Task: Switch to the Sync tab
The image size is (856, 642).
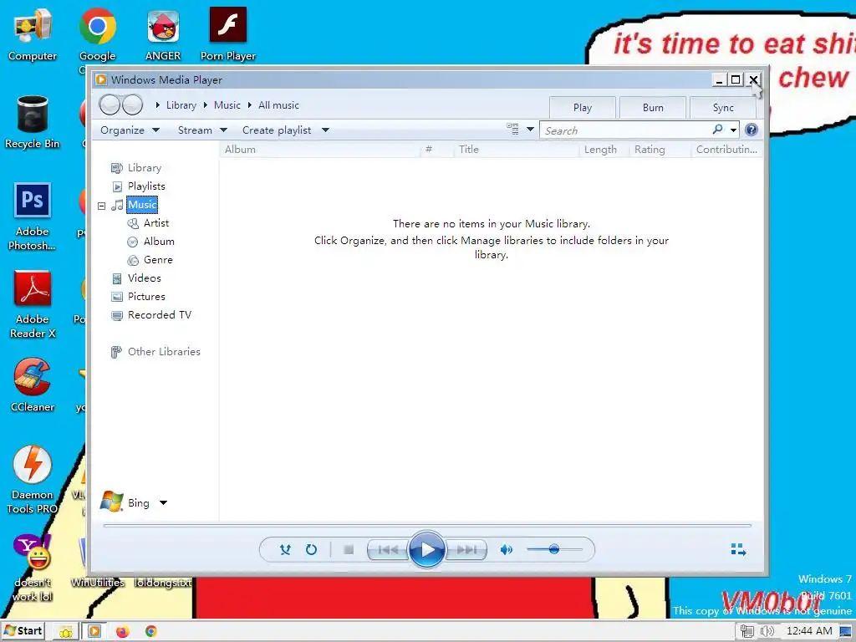Action: pyautogui.click(x=723, y=108)
